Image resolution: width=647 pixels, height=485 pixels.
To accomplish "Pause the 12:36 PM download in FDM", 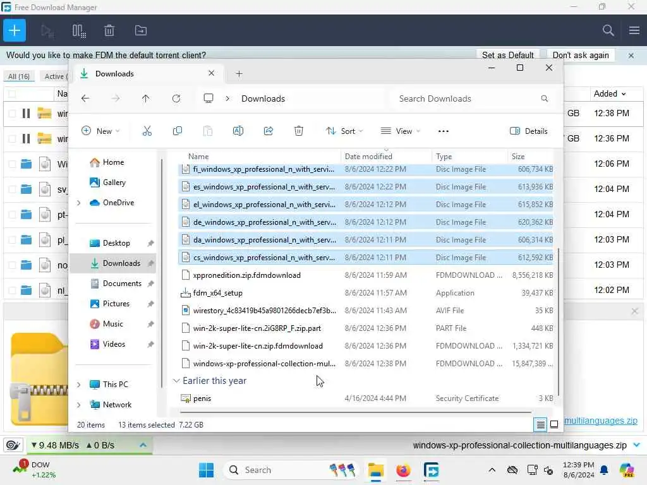I will click(26, 138).
